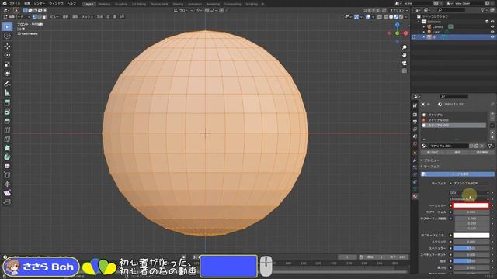The image size is (497, 279).
Task: Click the Blender logo menu icon
Action: tap(5, 3)
